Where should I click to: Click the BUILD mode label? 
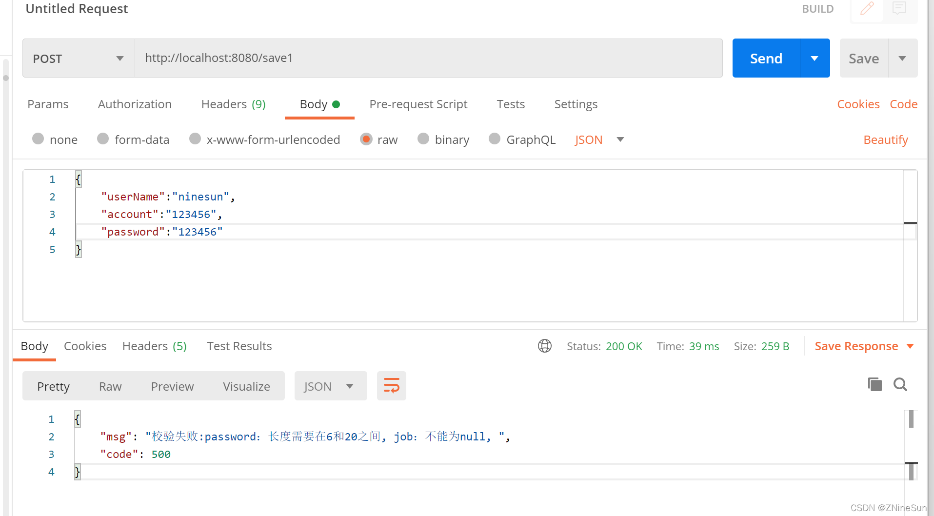(817, 9)
